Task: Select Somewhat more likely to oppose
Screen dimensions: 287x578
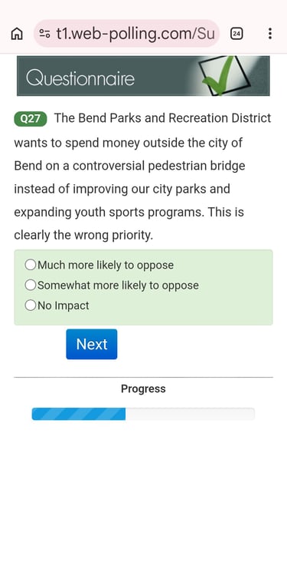Action: click(x=31, y=285)
